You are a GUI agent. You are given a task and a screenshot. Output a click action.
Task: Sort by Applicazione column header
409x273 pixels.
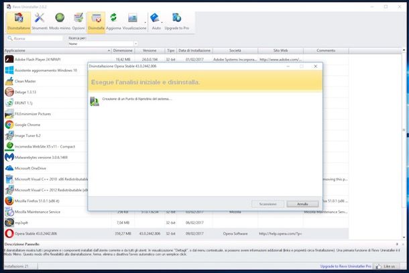[58, 50]
